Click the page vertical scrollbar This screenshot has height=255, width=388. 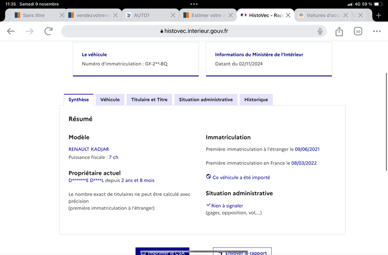pos(386,122)
